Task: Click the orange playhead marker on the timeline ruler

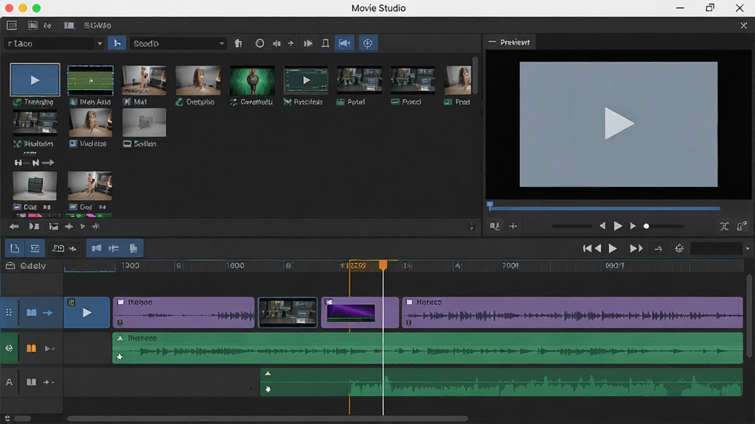Action: 383,265
